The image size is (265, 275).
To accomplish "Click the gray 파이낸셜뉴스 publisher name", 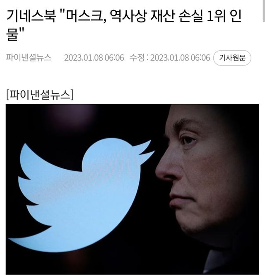I will coord(29,58).
